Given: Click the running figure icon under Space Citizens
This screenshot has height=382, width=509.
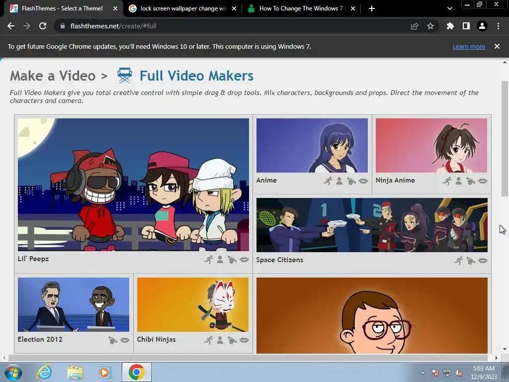Looking at the screenshot, I should coord(459,260).
